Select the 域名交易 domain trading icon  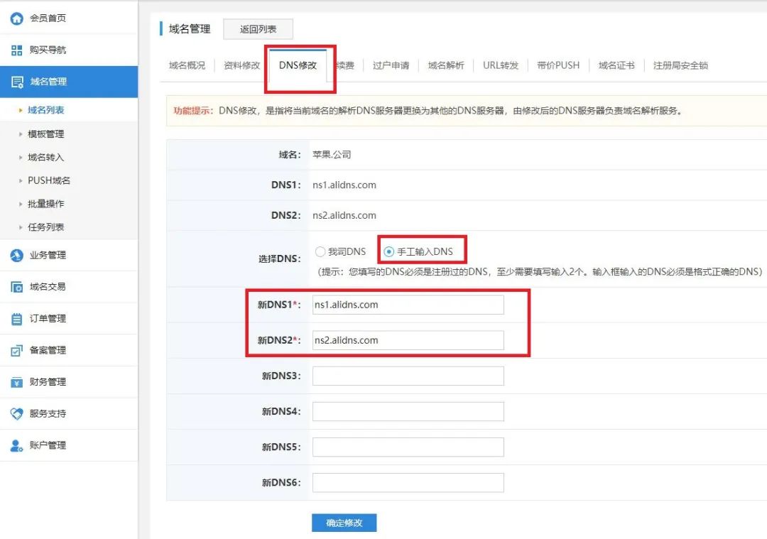(18, 286)
